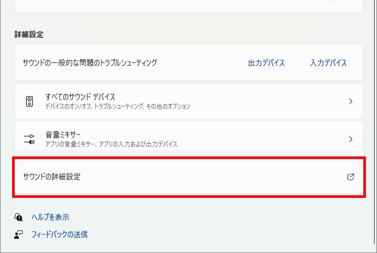Expand すべてのサウンド デバイス using its chevron
Viewport: 377px width, 253px height.
point(351,101)
